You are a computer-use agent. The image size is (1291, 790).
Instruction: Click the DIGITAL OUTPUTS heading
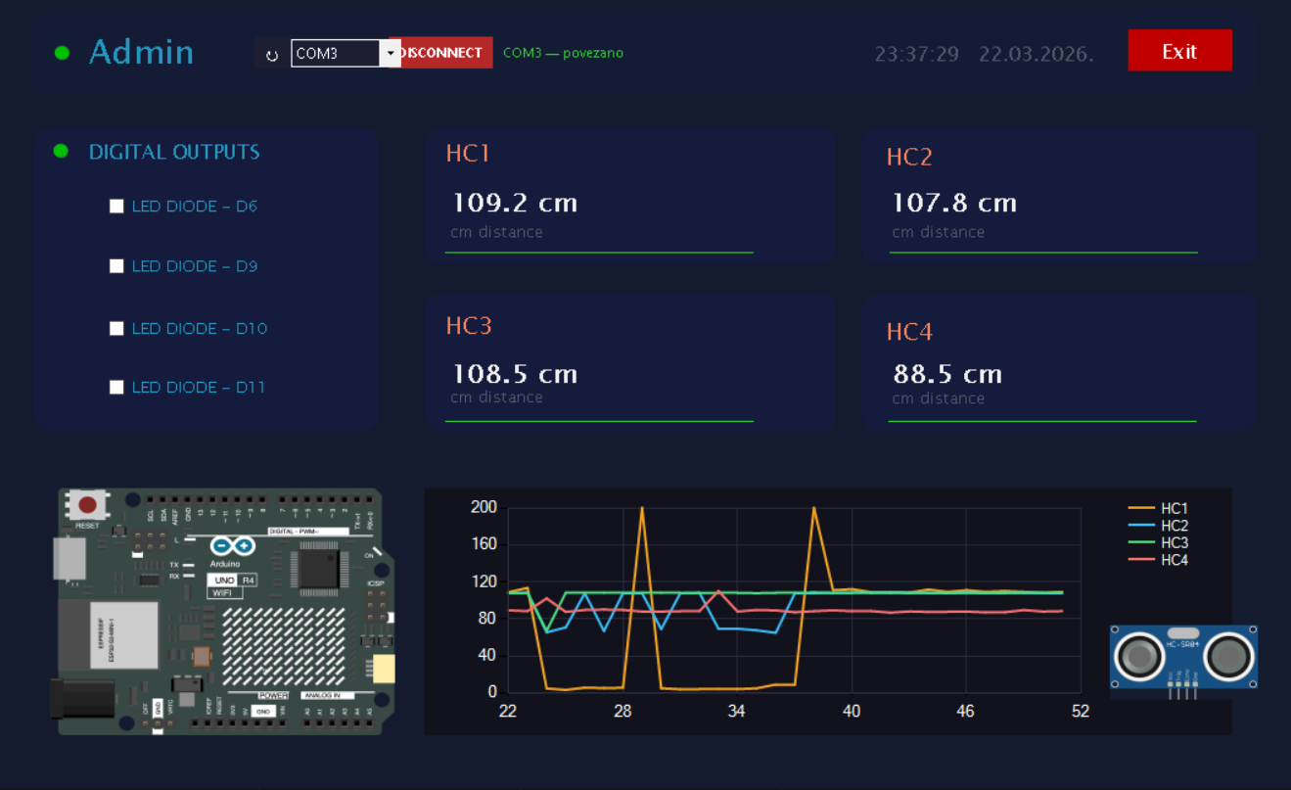click(174, 152)
